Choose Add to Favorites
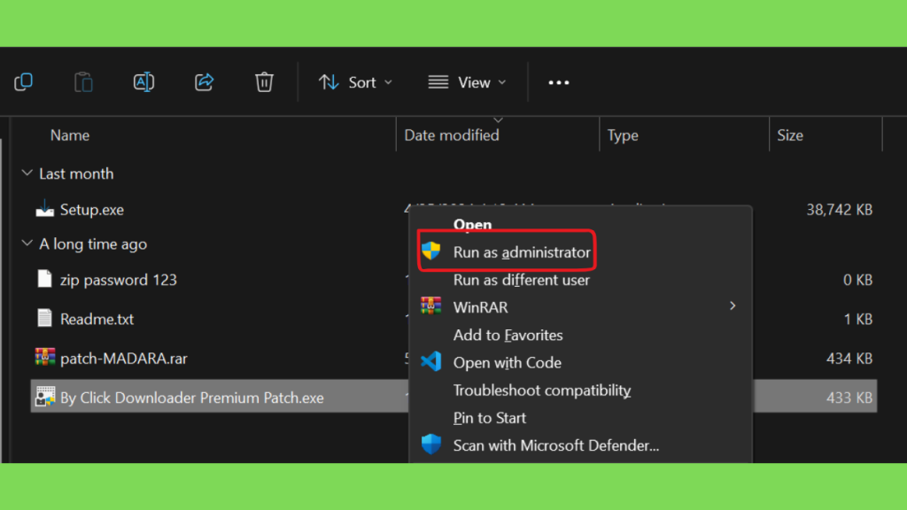 (508, 335)
